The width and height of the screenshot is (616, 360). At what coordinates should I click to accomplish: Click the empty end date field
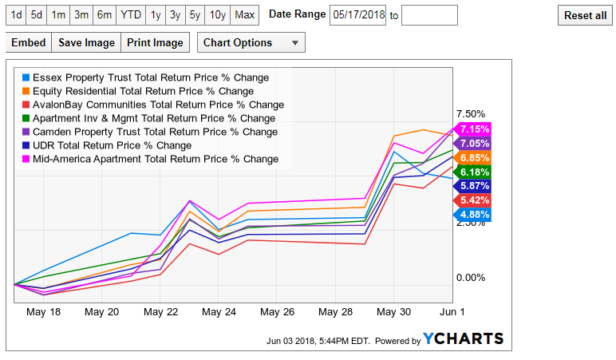[429, 15]
